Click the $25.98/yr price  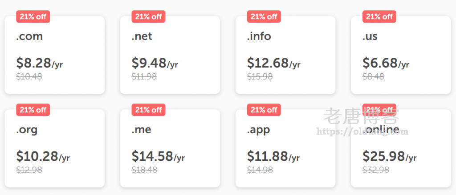coord(389,157)
